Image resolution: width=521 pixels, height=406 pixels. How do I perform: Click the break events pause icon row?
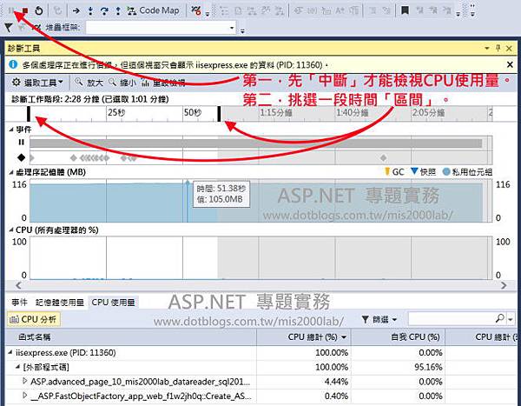click(21, 143)
